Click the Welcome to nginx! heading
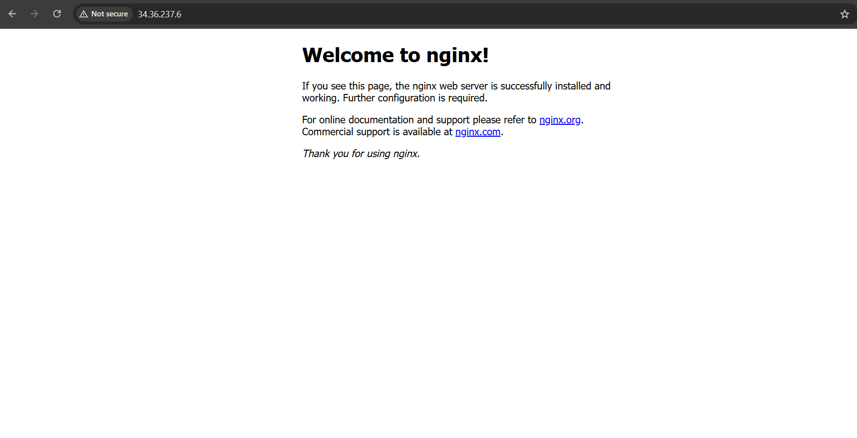 coord(395,55)
